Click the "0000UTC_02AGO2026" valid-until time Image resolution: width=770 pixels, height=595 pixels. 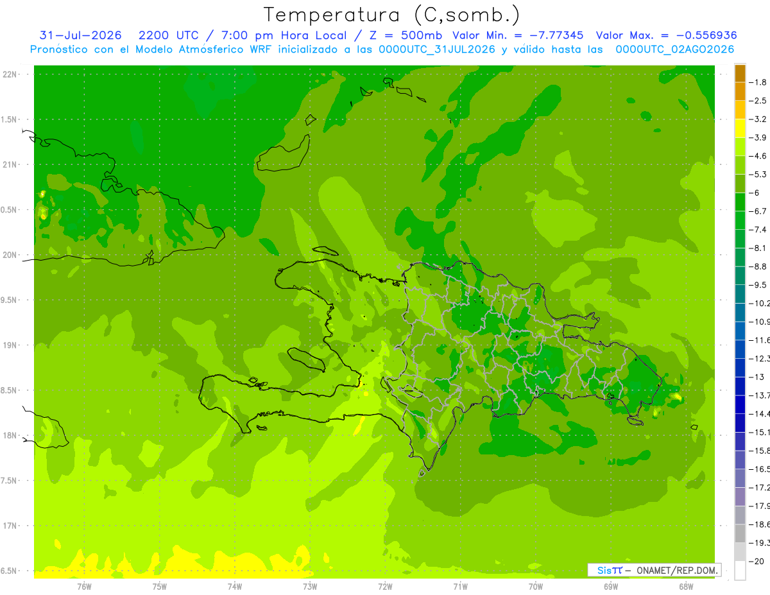pos(674,49)
